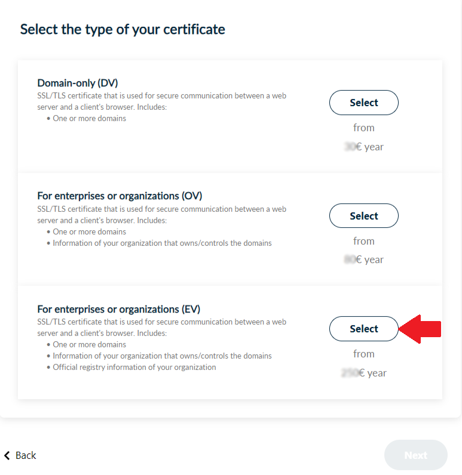Click the blurred yearly price under EV
462x475 pixels.
pyautogui.click(x=364, y=373)
